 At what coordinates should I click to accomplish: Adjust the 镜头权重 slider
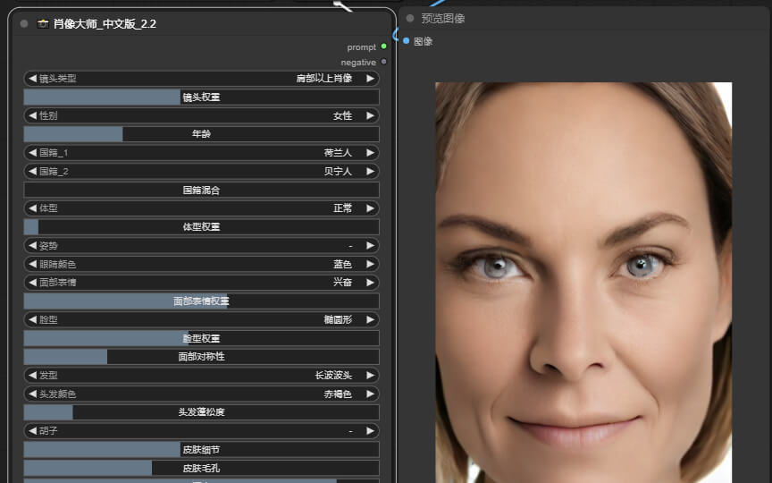point(201,97)
